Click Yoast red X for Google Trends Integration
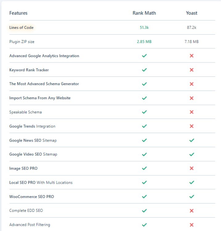This screenshot has width=221, height=231. click(x=192, y=126)
